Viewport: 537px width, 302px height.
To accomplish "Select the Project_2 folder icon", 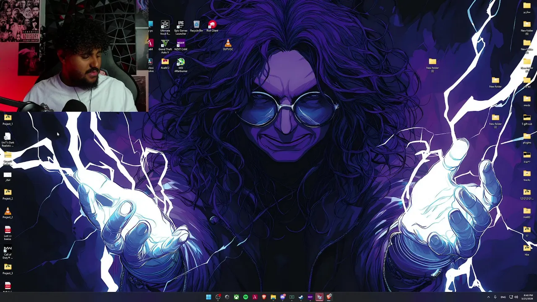I will pos(8,195).
